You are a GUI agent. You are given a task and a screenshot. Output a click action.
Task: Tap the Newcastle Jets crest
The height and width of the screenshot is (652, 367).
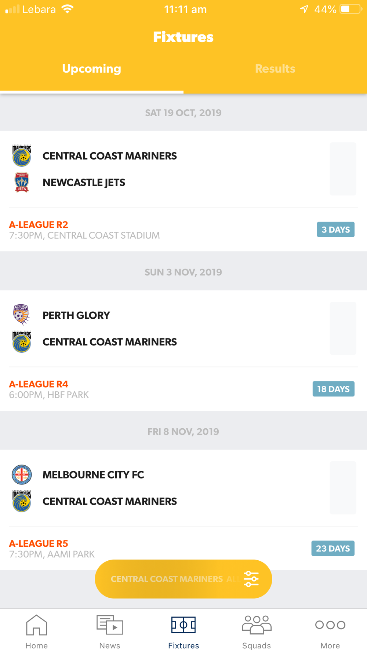[x=22, y=182]
